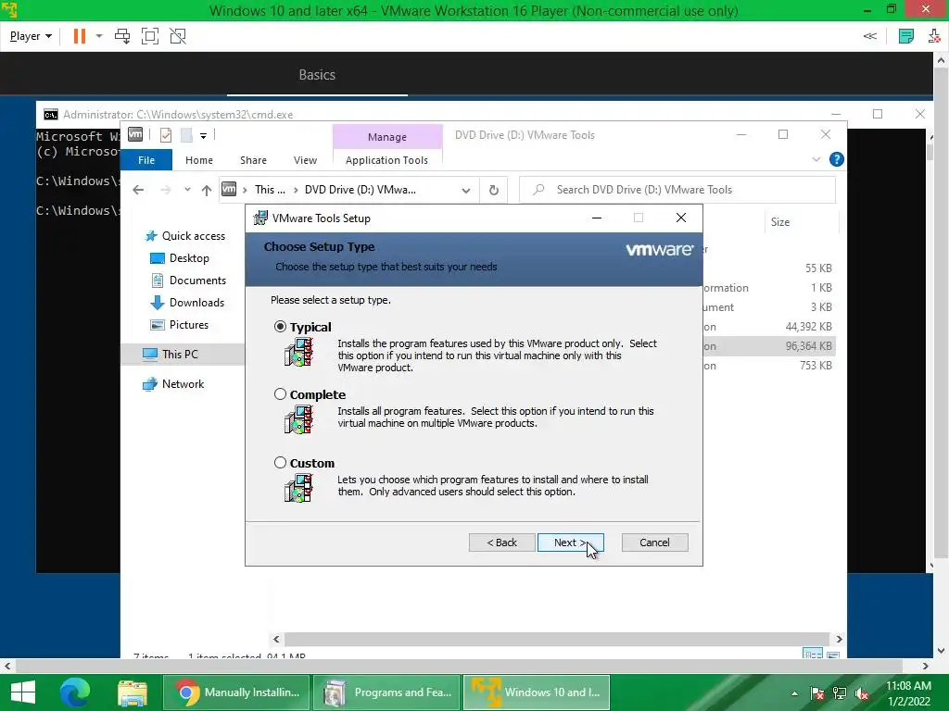Open recent locations dropdown in Explorer
The height and width of the screenshot is (711, 949).
click(187, 190)
